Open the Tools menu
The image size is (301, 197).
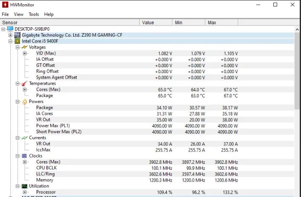click(34, 14)
